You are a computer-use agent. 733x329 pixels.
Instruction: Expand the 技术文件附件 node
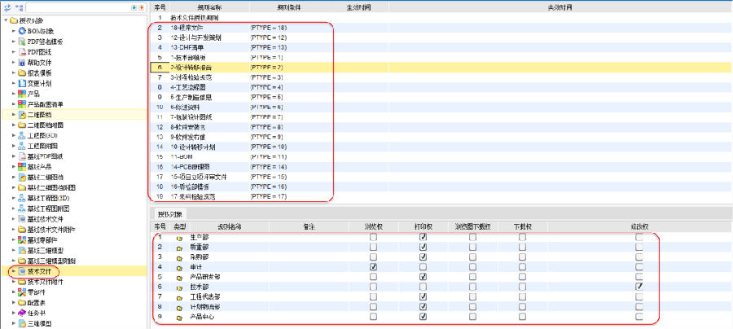(14, 282)
